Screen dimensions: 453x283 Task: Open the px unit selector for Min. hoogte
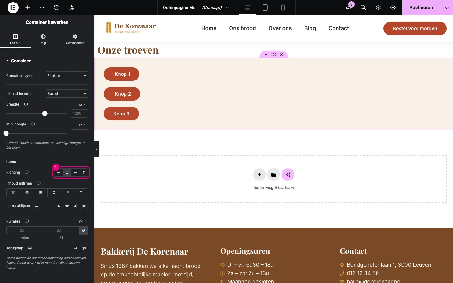tap(82, 125)
